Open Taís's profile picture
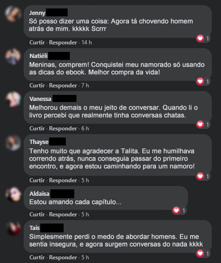Image resolution: width=221 pixels, height=263 pixels. (x=13, y=228)
